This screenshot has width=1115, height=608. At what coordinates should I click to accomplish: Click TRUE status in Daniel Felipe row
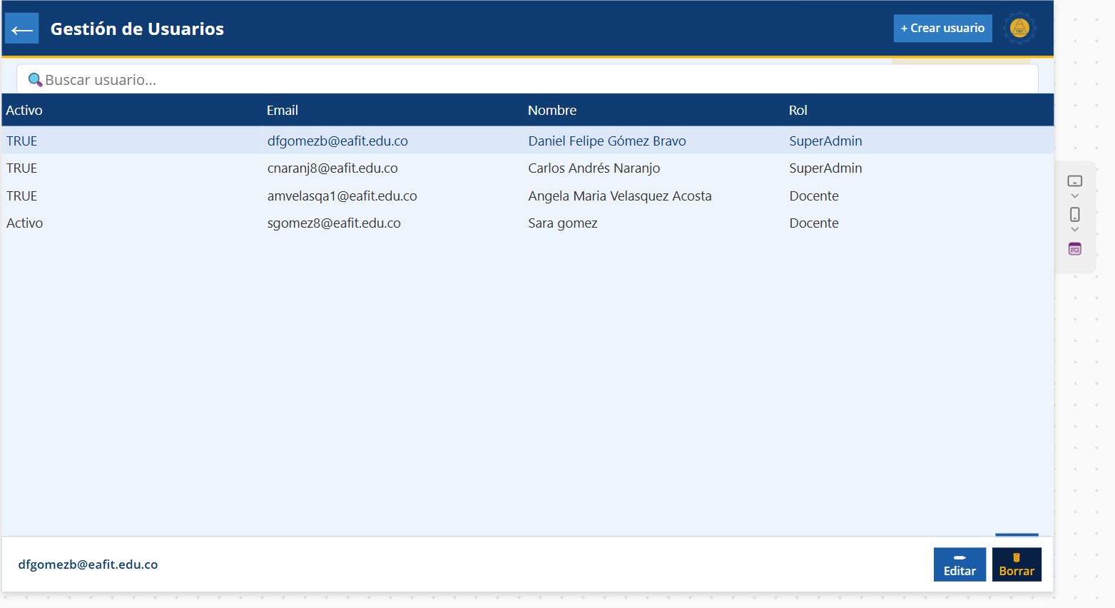21,141
